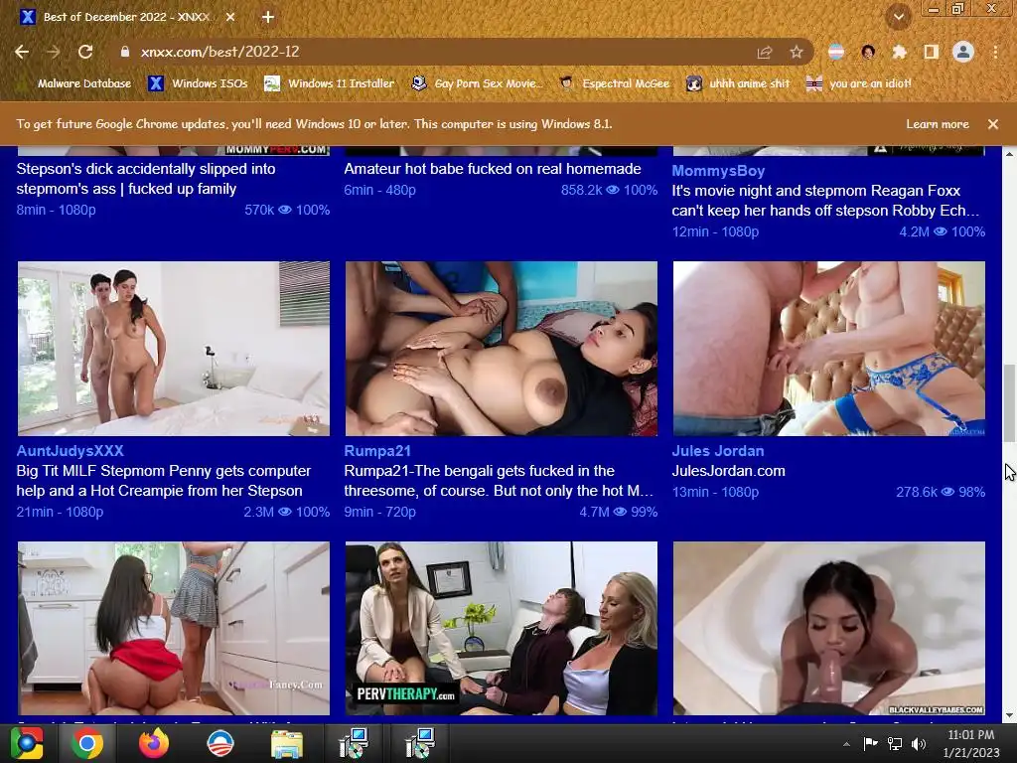Open the Espectral McGee bookmark
This screenshot has height=763, width=1017.
(615, 83)
